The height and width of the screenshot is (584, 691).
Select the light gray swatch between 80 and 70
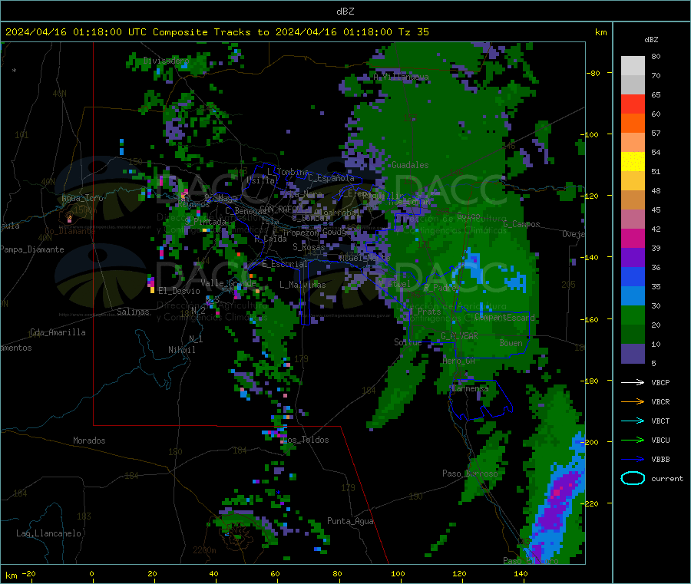pyautogui.click(x=633, y=66)
